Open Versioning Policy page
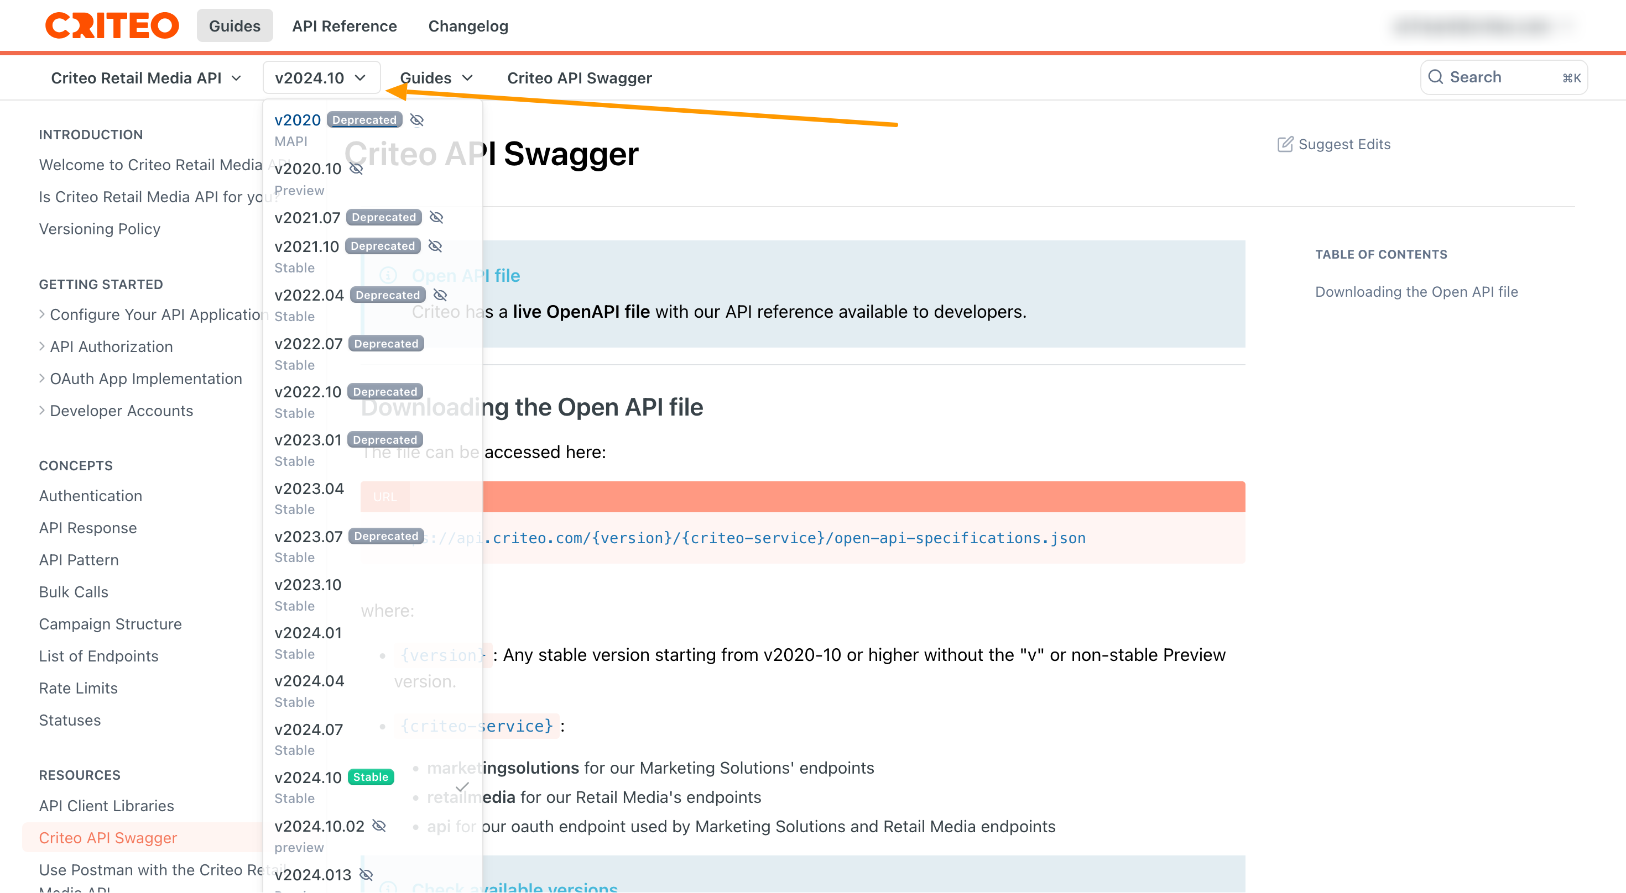The height and width of the screenshot is (893, 1626). pyautogui.click(x=100, y=229)
